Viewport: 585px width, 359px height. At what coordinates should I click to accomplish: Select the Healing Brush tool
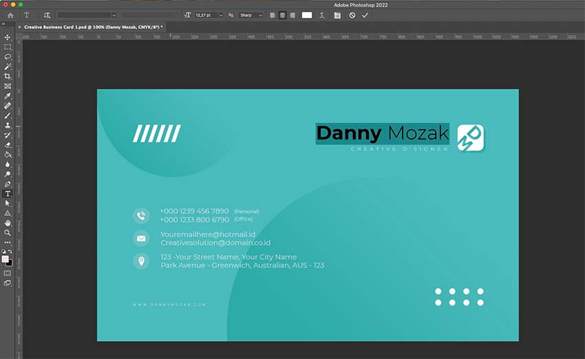click(8, 106)
